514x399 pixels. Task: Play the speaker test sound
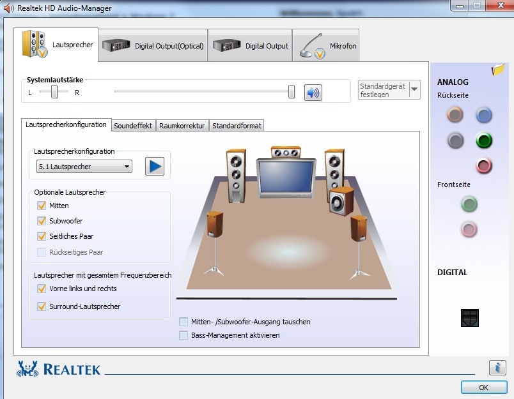[x=155, y=166]
